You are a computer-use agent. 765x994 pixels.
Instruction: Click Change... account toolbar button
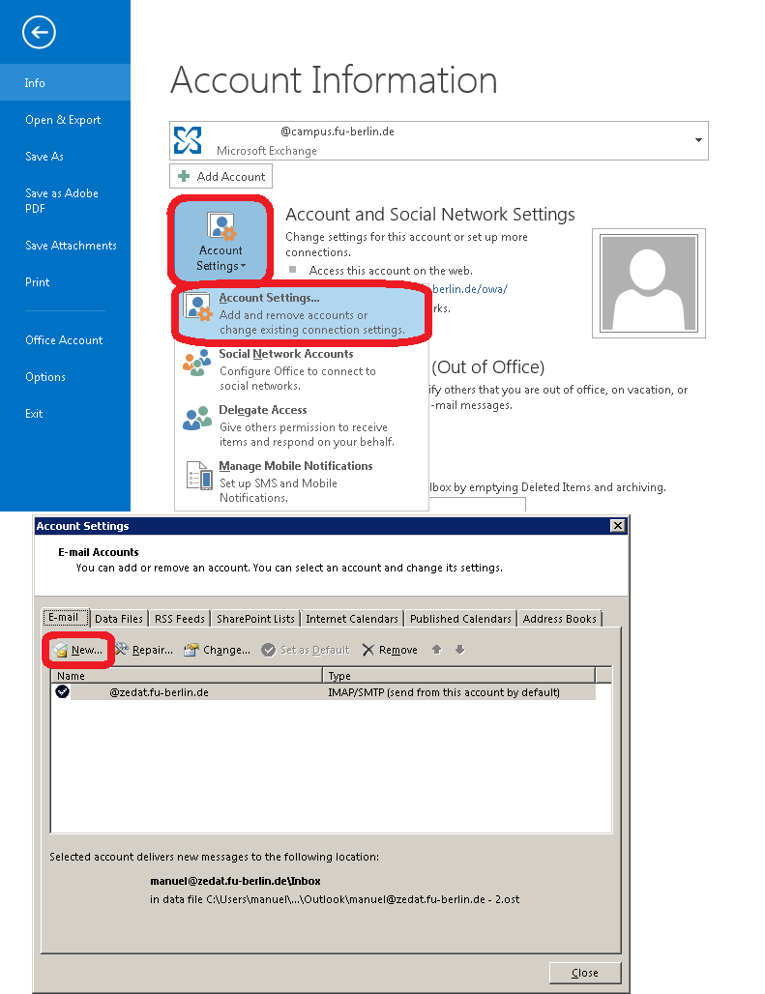tap(218, 650)
